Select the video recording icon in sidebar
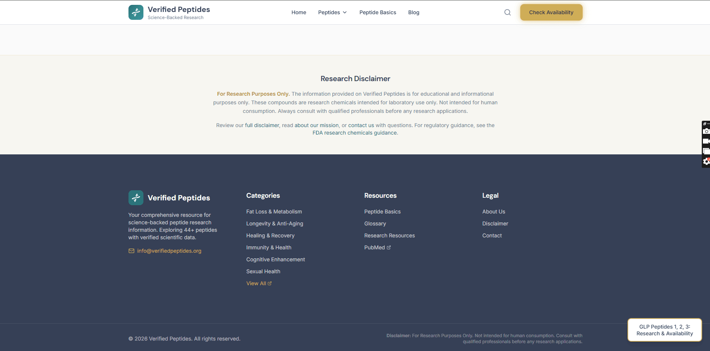This screenshot has width=710, height=351. 706,141
